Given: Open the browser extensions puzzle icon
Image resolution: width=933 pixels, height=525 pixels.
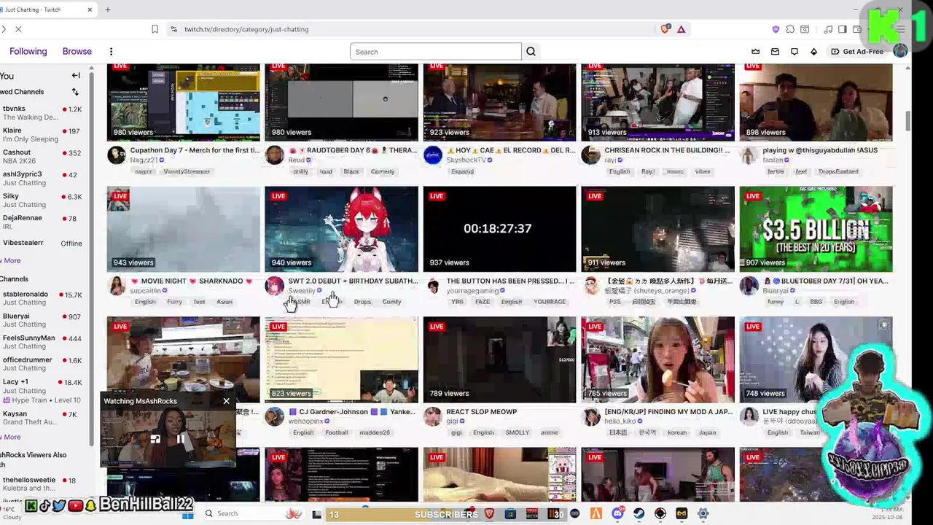Looking at the screenshot, I should tap(790, 29).
